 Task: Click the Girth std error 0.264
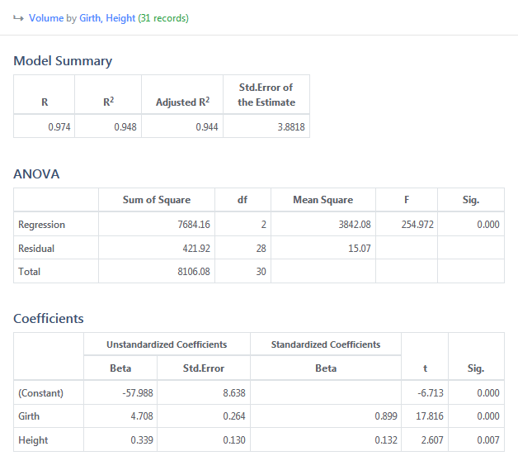(x=234, y=416)
